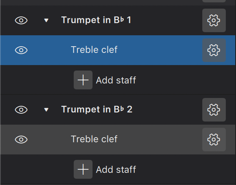Open staff settings gear for second Treble clef
The width and height of the screenshot is (236, 185).
(x=214, y=139)
